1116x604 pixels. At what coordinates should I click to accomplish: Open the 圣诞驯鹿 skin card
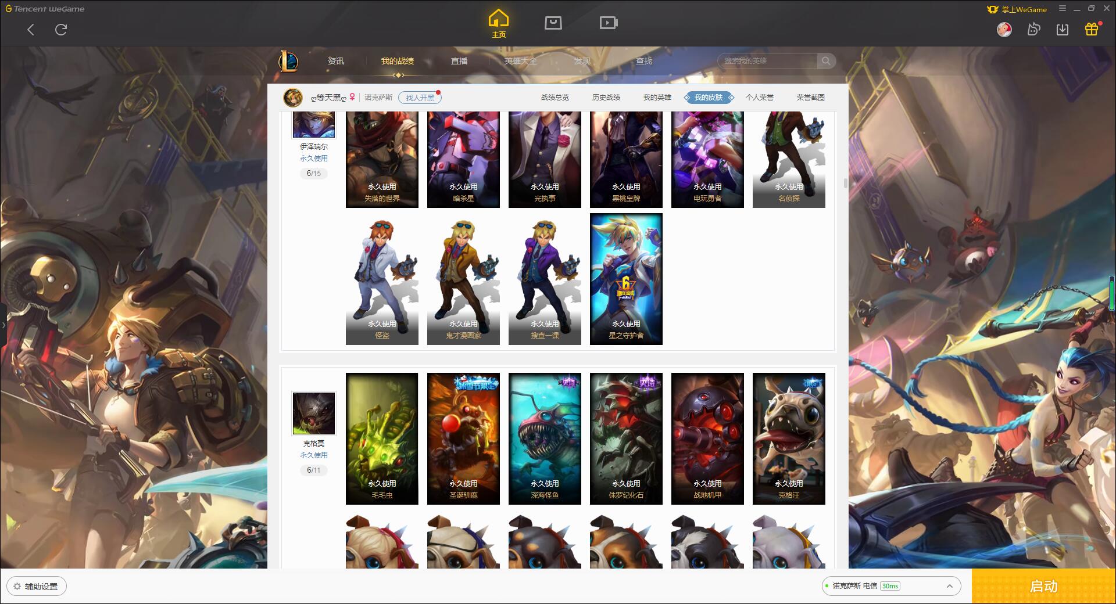point(463,438)
